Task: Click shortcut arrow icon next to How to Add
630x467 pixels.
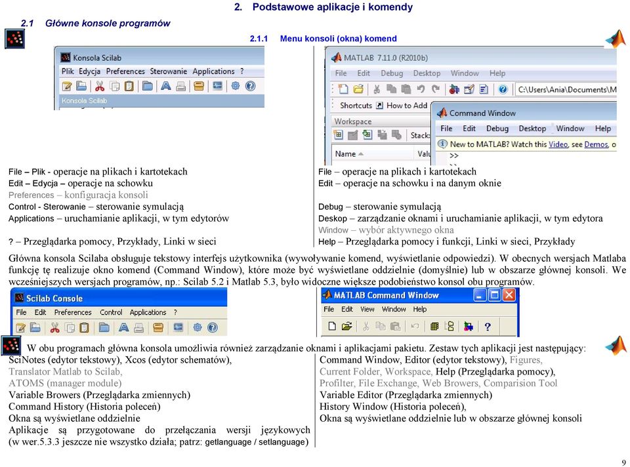Action: coord(379,105)
